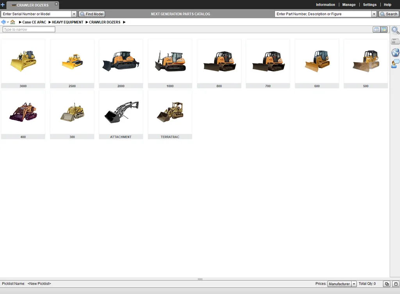The height and width of the screenshot is (294, 400).
Task: Navigate to Case CE APAC breadcrumb
Action: 34,22
